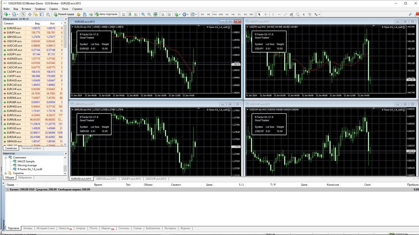419x235 pixels.
Task: Open MetaEditor yellow book icon
Action: pyautogui.click(x=78, y=14)
